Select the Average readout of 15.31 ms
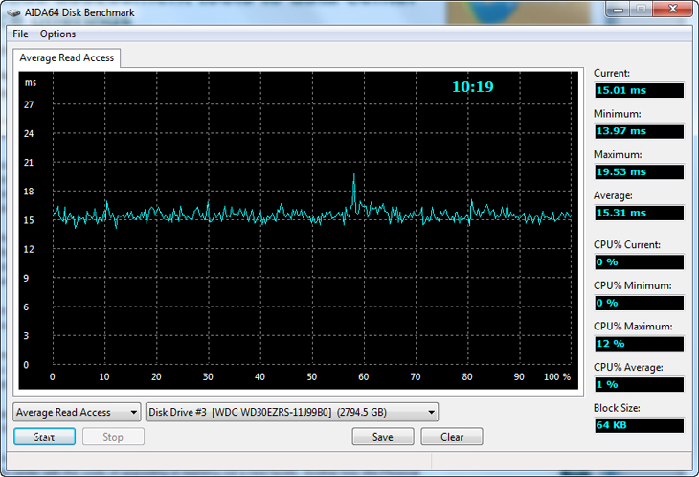This screenshot has width=699, height=477. (x=639, y=213)
